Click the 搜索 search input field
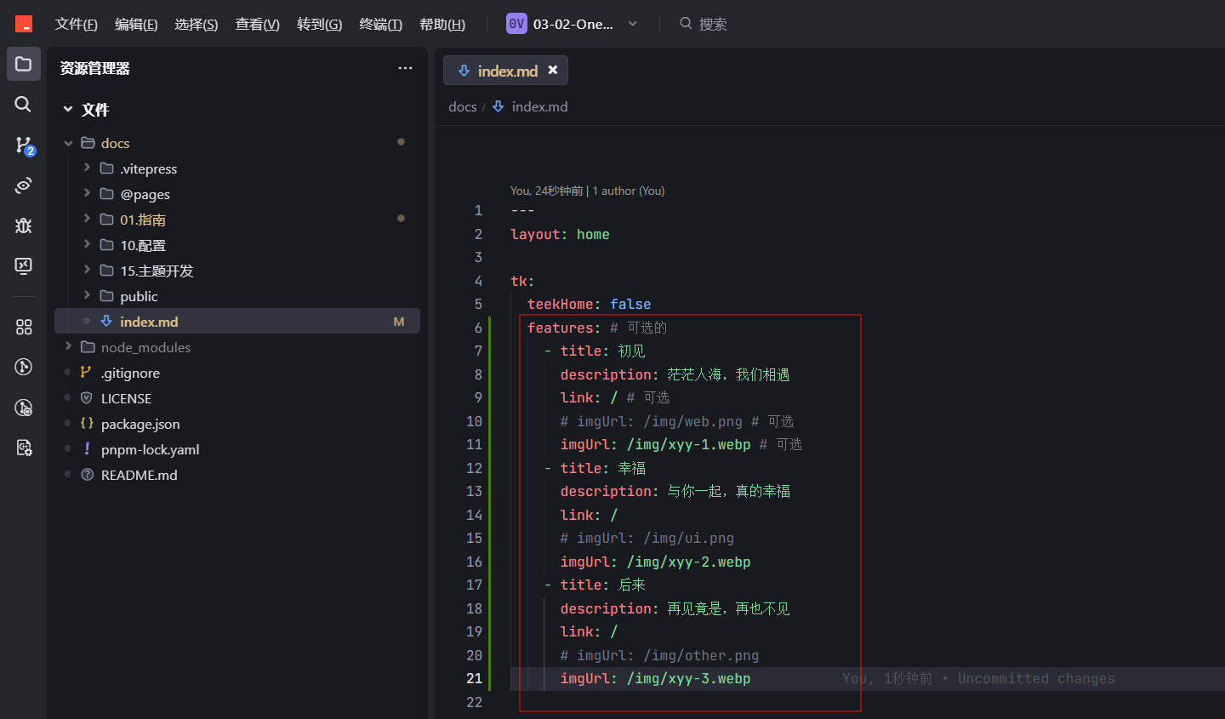 pyautogui.click(x=713, y=24)
